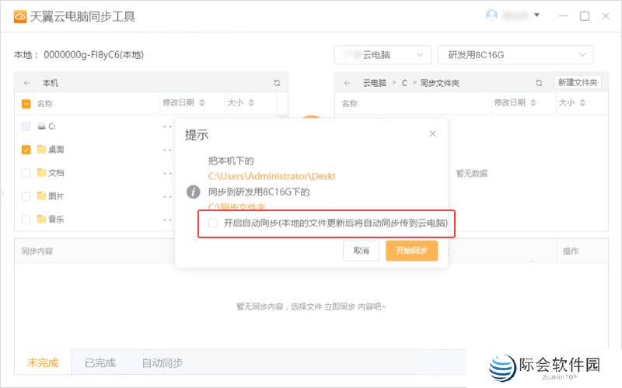Click the C breadcrumb segment

404,83
